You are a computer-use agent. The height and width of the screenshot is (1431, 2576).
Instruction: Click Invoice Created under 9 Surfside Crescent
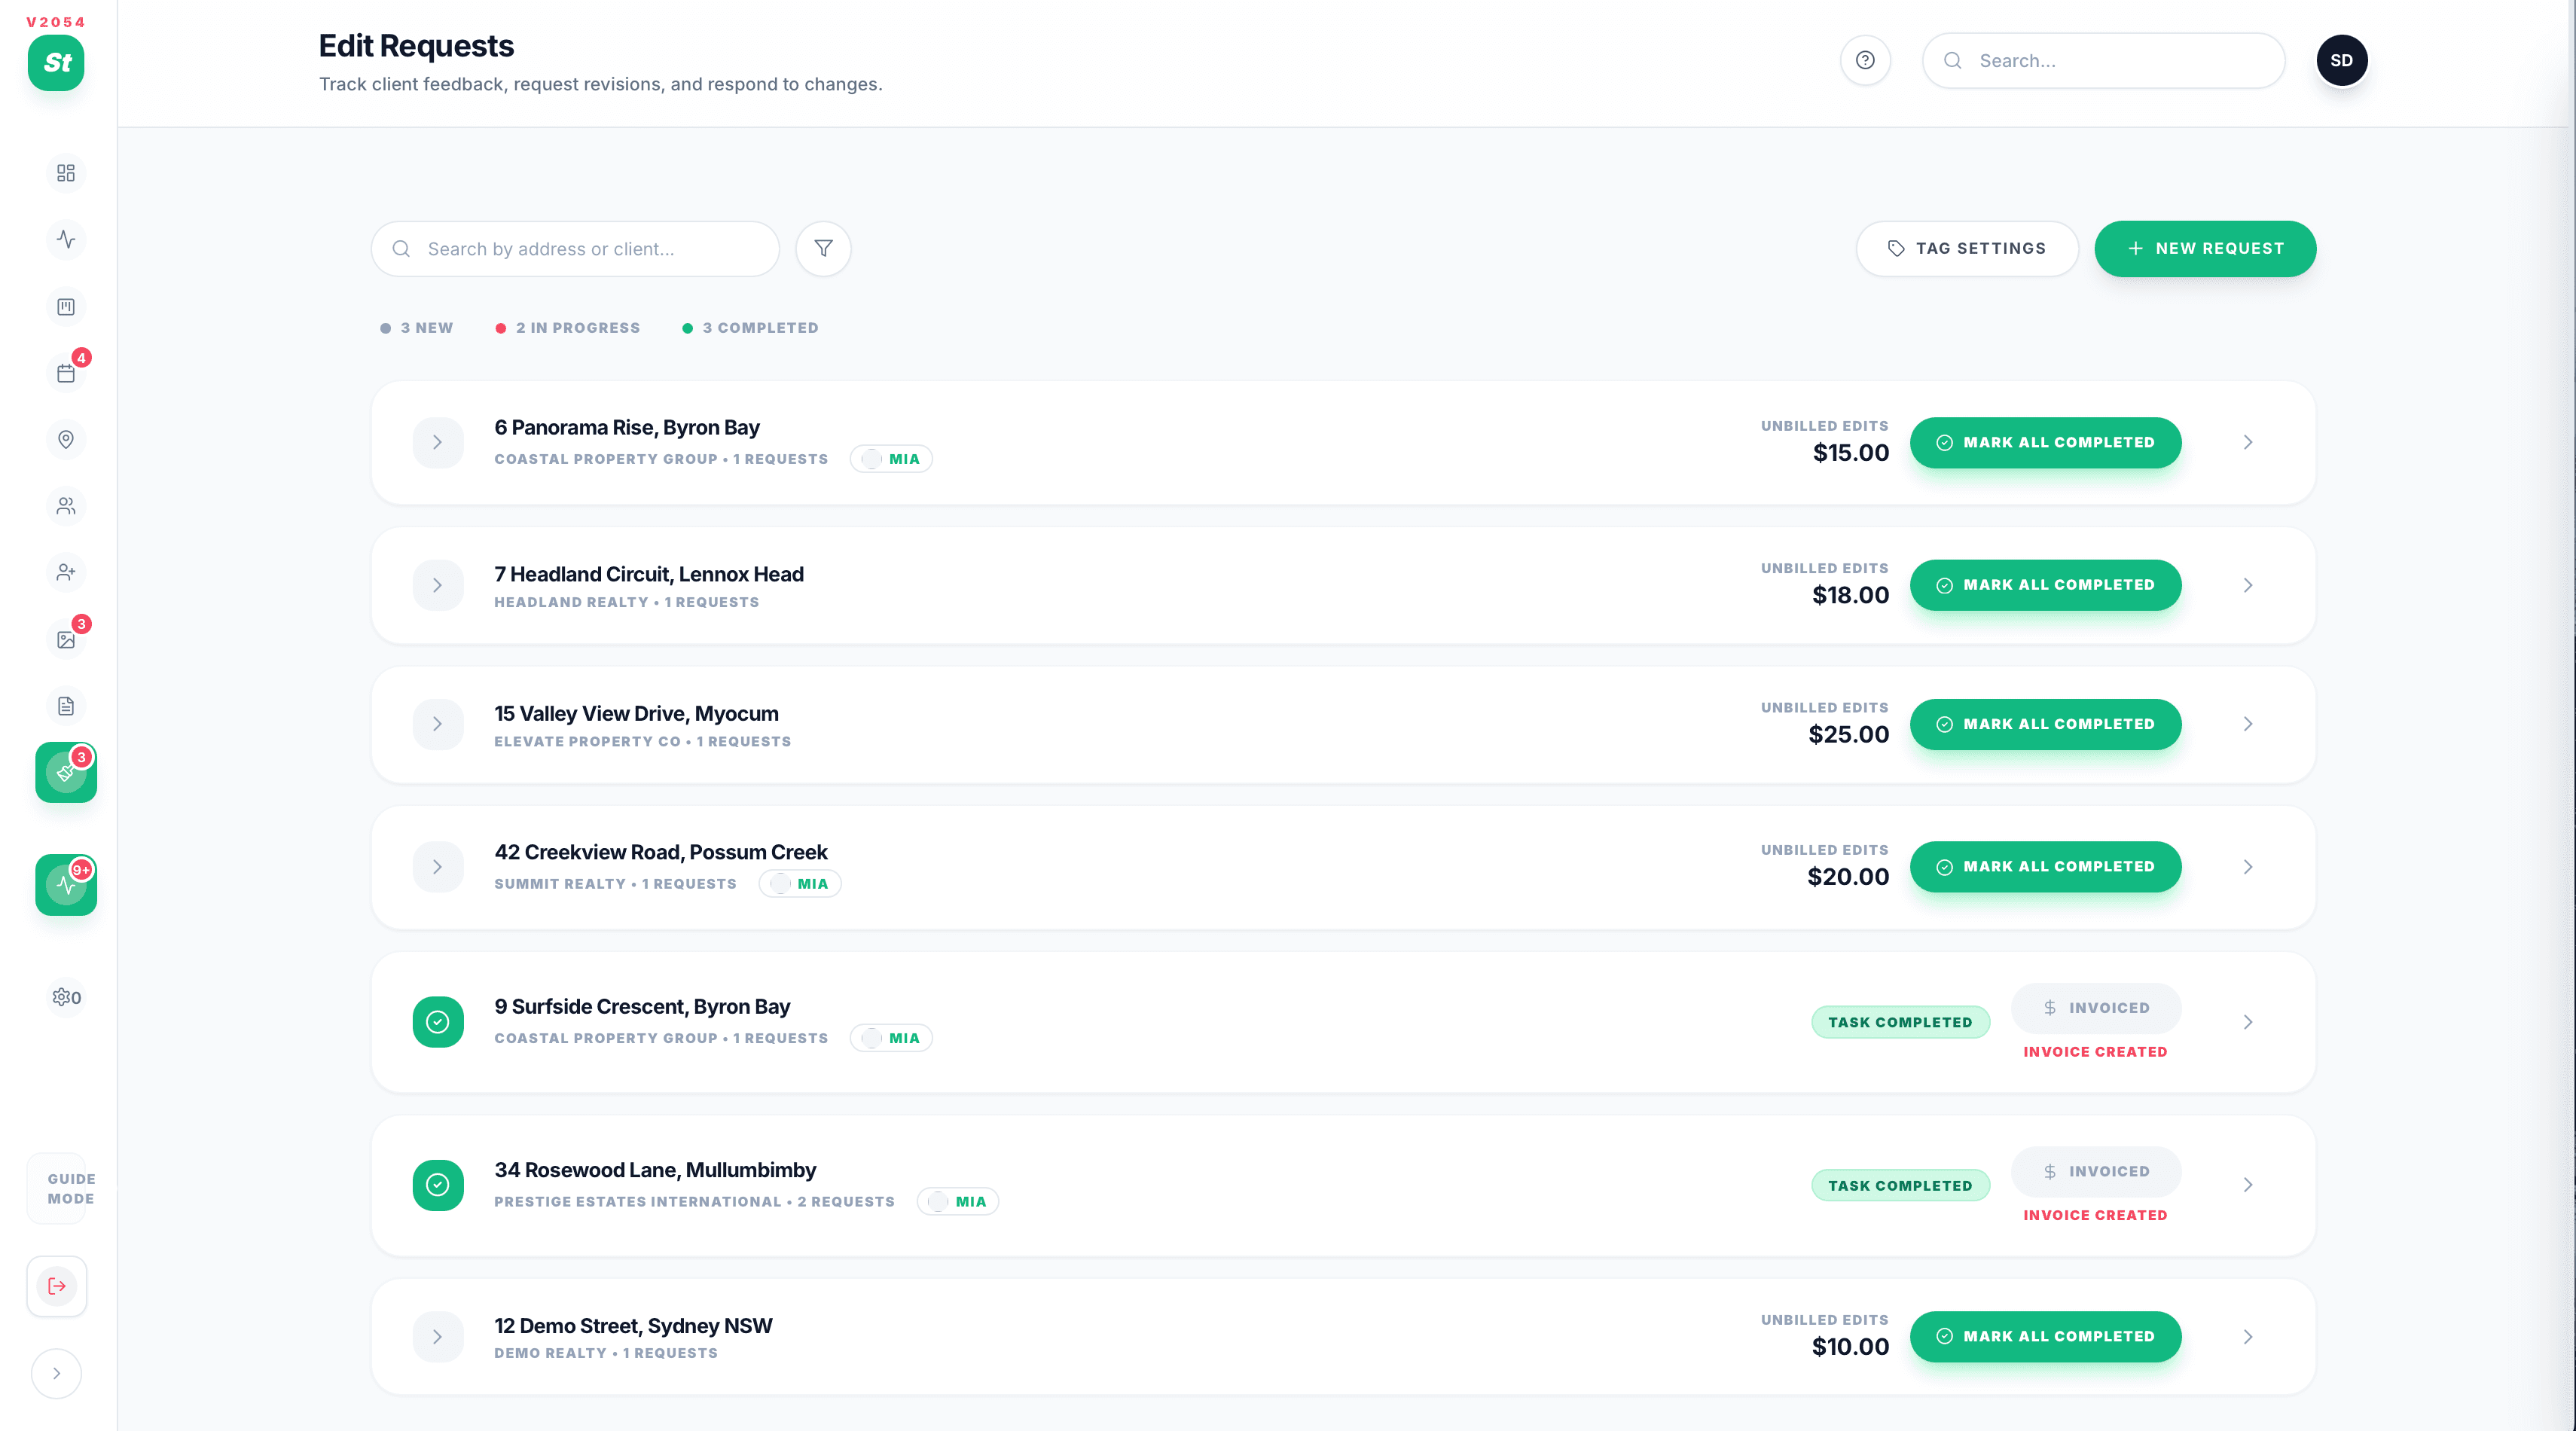click(2095, 1052)
